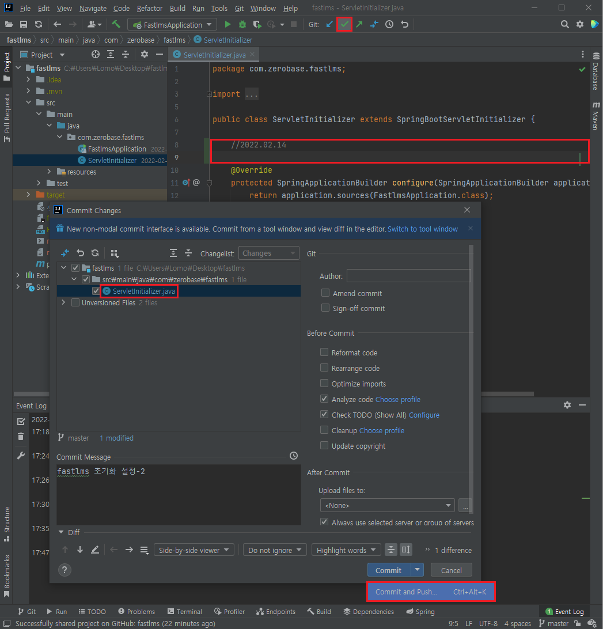Viewport: 603px width, 629px height.
Task: Open editor tabs more options icon
Action: (582, 55)
